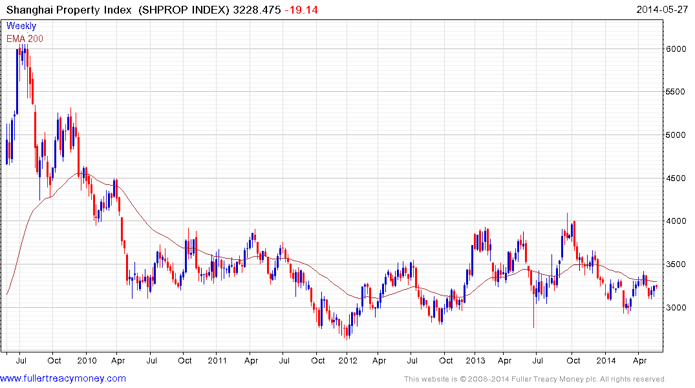Click the copyright notice for Fuller Treacy Money
This screenshot has width=695, height=388.
pos(535,379)
